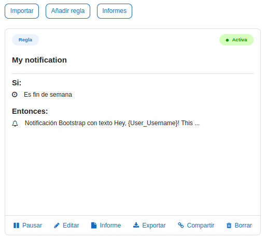The height and width of the screenshot is (241, 265).
Task: Click Borrar to delete rule
Action: pos(243,225)
